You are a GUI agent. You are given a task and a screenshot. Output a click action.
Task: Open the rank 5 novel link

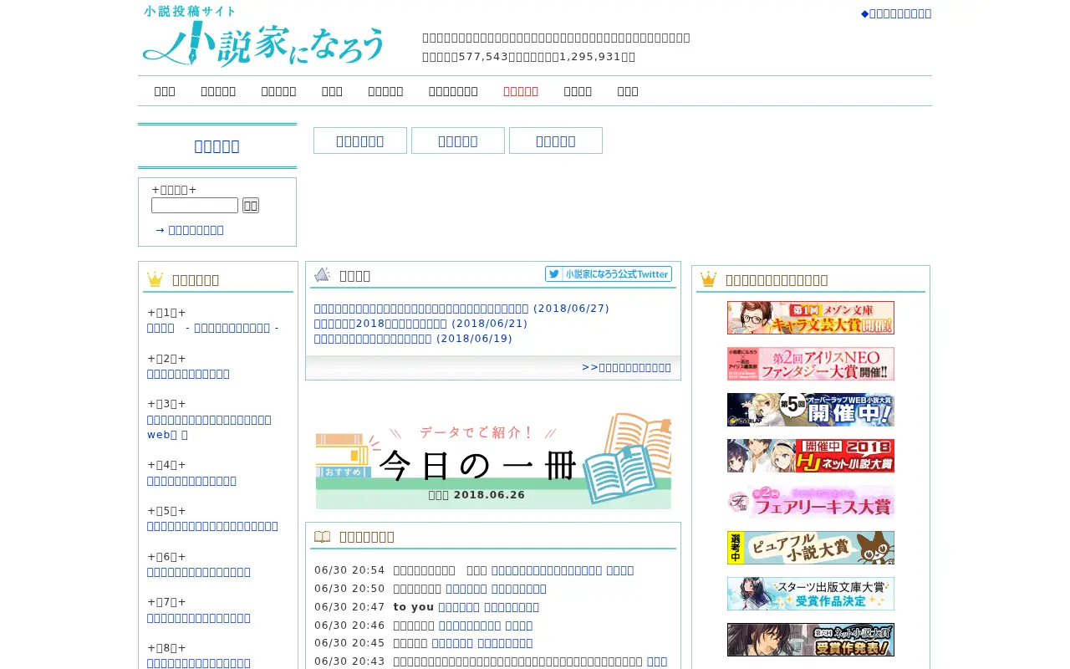click(212, 526)
